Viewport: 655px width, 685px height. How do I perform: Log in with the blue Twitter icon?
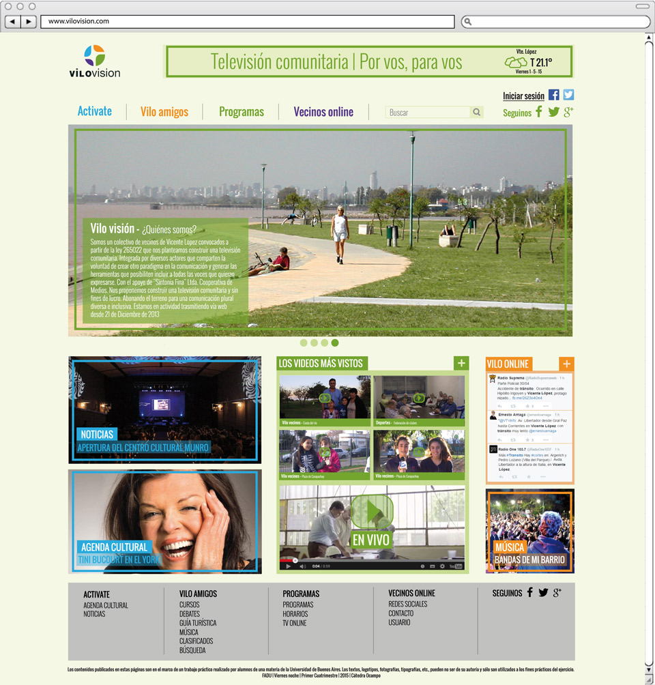[x=568, y=96]
